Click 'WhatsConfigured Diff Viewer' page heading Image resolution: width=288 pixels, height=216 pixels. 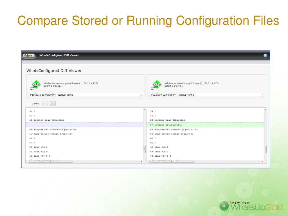click(54, 71)
